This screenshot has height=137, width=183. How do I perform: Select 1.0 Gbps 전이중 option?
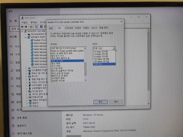pos(104,52)
